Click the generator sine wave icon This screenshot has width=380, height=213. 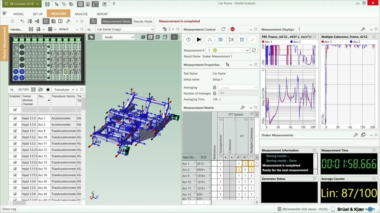point(210,40)
